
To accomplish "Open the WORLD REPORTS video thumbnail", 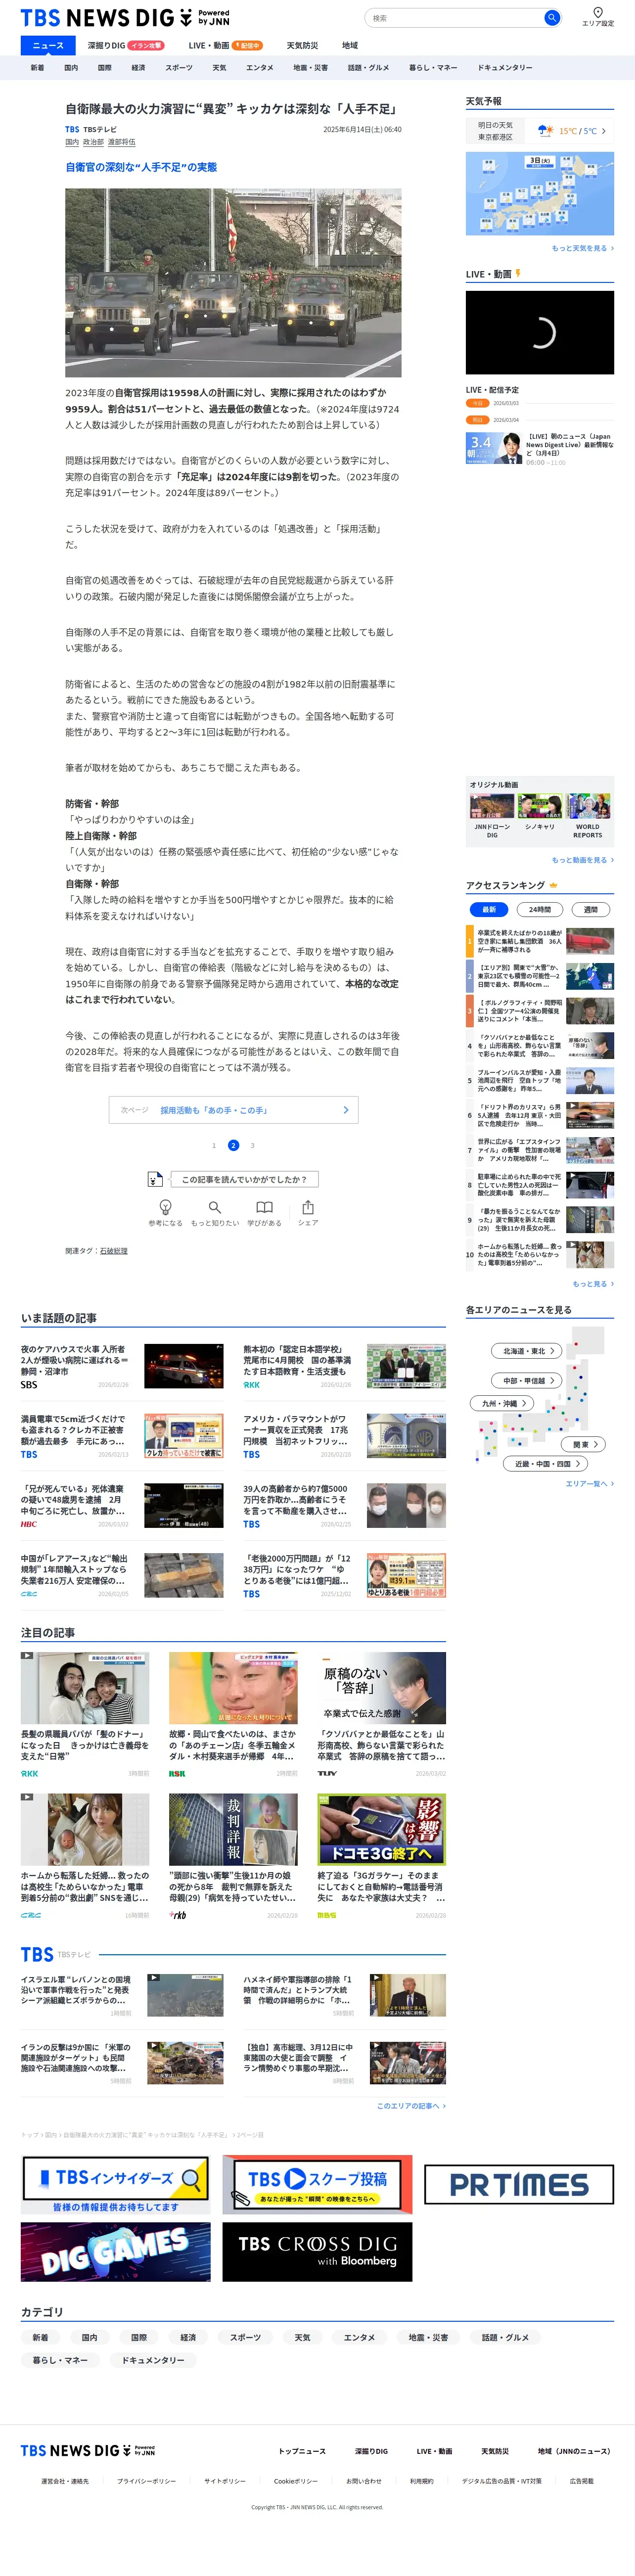I will [x=588, y=807].
